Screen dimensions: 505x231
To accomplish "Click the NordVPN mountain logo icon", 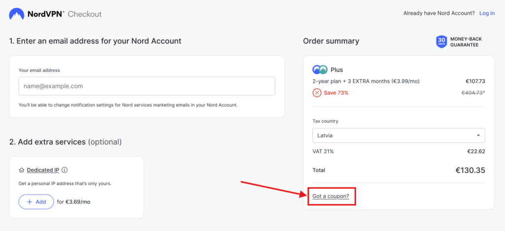I will tap(17, 14).
